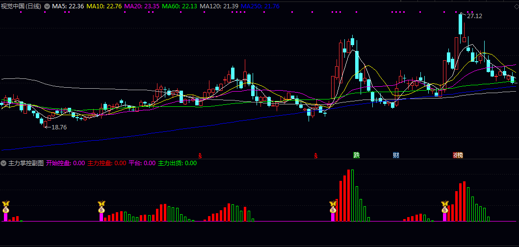Image resolution: width=519 pixels, height=247 pixels.
Task: Click the 主力掌控副图 indicator name
Action: click(26, 163)
